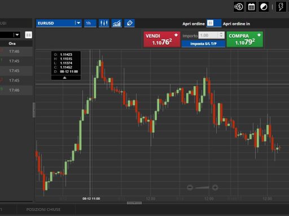Click the lightning bolt quick-trade icon
The height and width of the screenshot is (216, 289).
(x=281, y=7)
